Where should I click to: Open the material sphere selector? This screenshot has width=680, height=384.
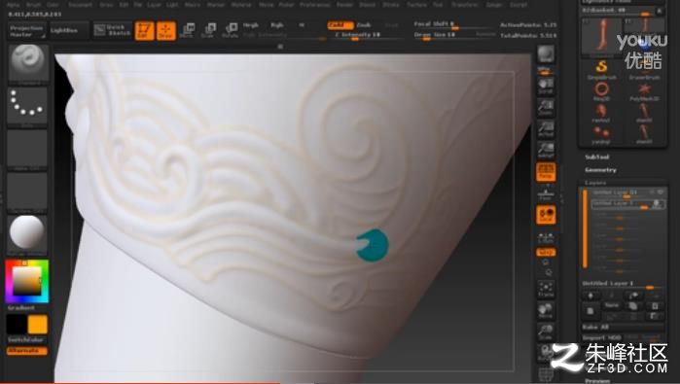point(27,234)
